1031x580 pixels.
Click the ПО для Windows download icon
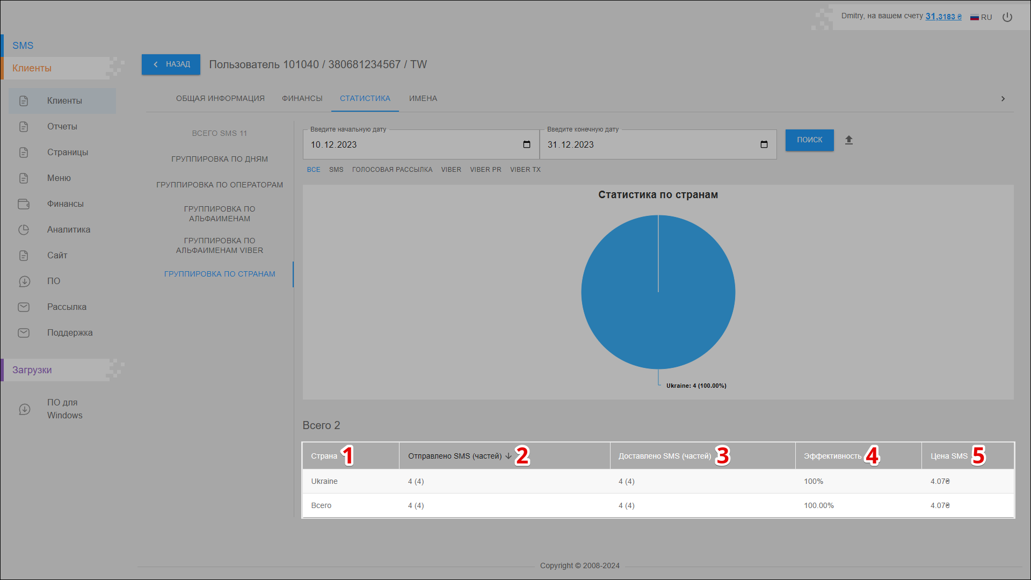click(x=25, y=409)
